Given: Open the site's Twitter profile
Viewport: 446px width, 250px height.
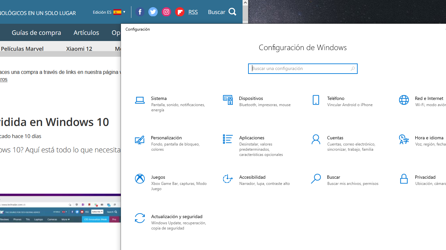Looking at the screenshot, I should coord(153,12).
